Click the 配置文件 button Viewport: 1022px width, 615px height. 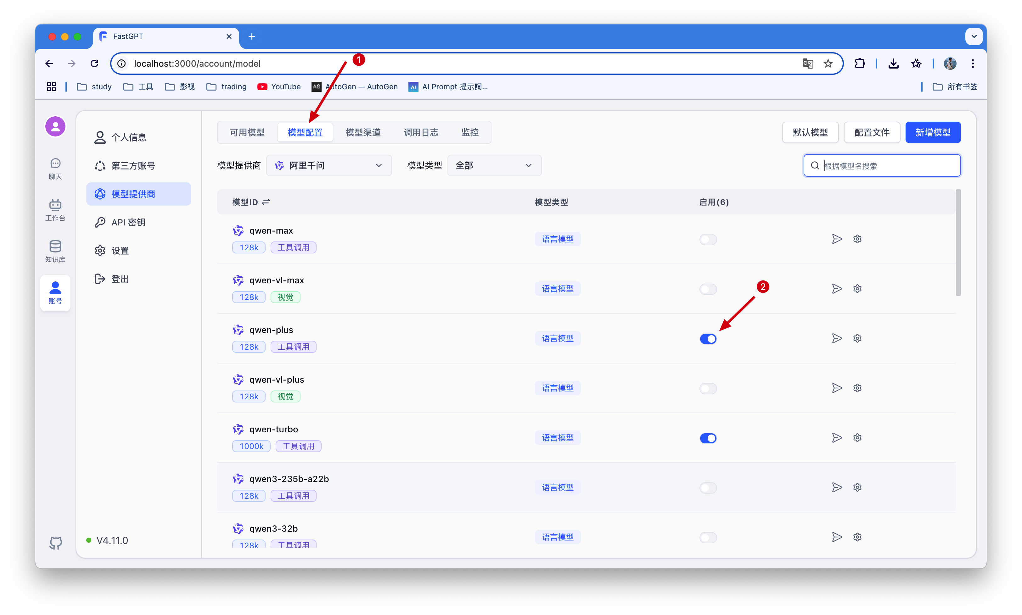pos(872,132)
